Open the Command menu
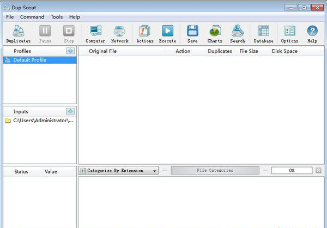Screen dimensions: 327x228 click(32, 17)
